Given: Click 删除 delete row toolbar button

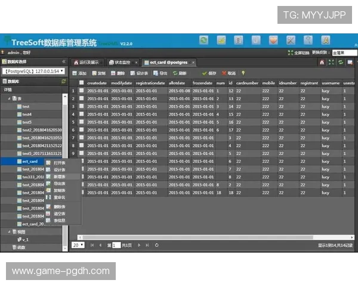Looking at the screenshot, I should point(118,73).
